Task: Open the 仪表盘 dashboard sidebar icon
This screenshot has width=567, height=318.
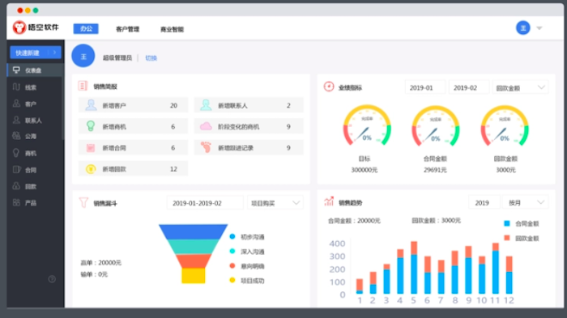Action: pos(16,70)
